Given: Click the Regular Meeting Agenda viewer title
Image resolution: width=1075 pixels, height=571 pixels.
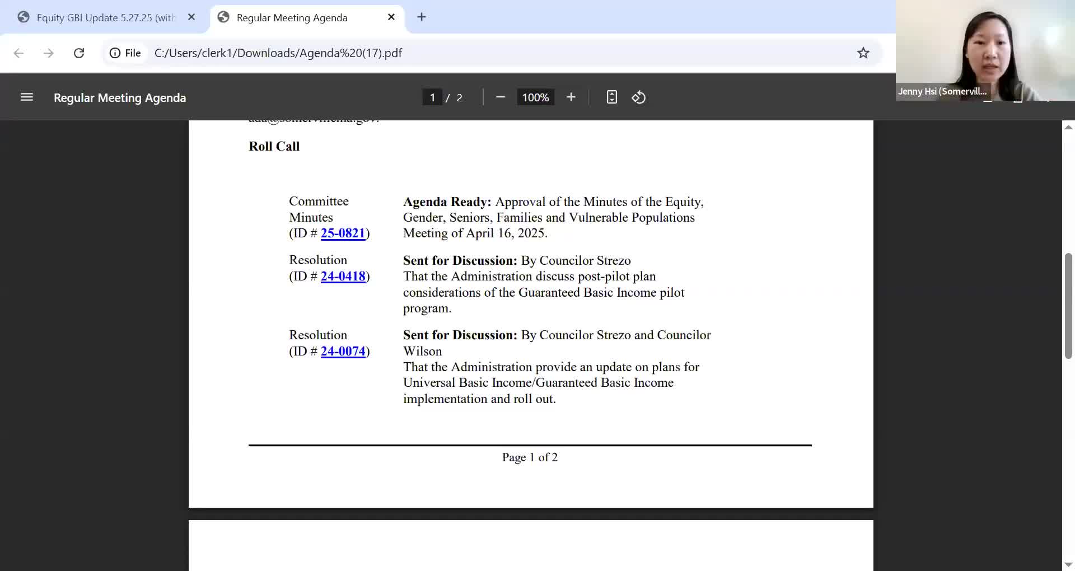Looking at the screenshot, I should point(120,97).
